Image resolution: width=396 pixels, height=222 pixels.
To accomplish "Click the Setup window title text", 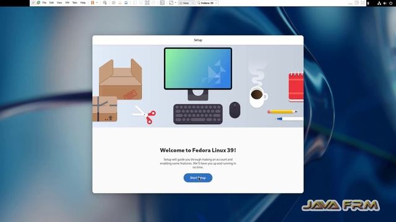I will 198,40.
